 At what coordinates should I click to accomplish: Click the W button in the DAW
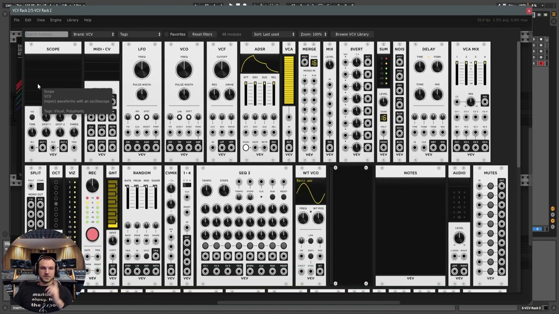[x=545, y=15]
